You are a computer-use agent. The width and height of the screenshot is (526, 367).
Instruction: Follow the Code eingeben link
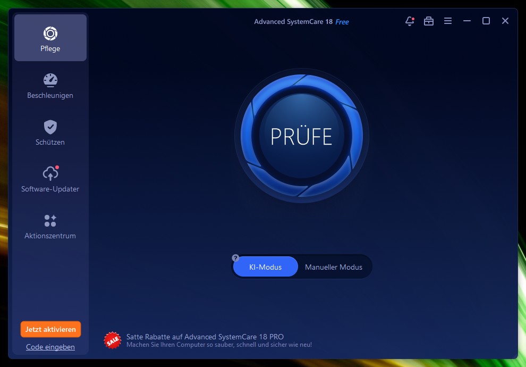click(x=50, y=347)
